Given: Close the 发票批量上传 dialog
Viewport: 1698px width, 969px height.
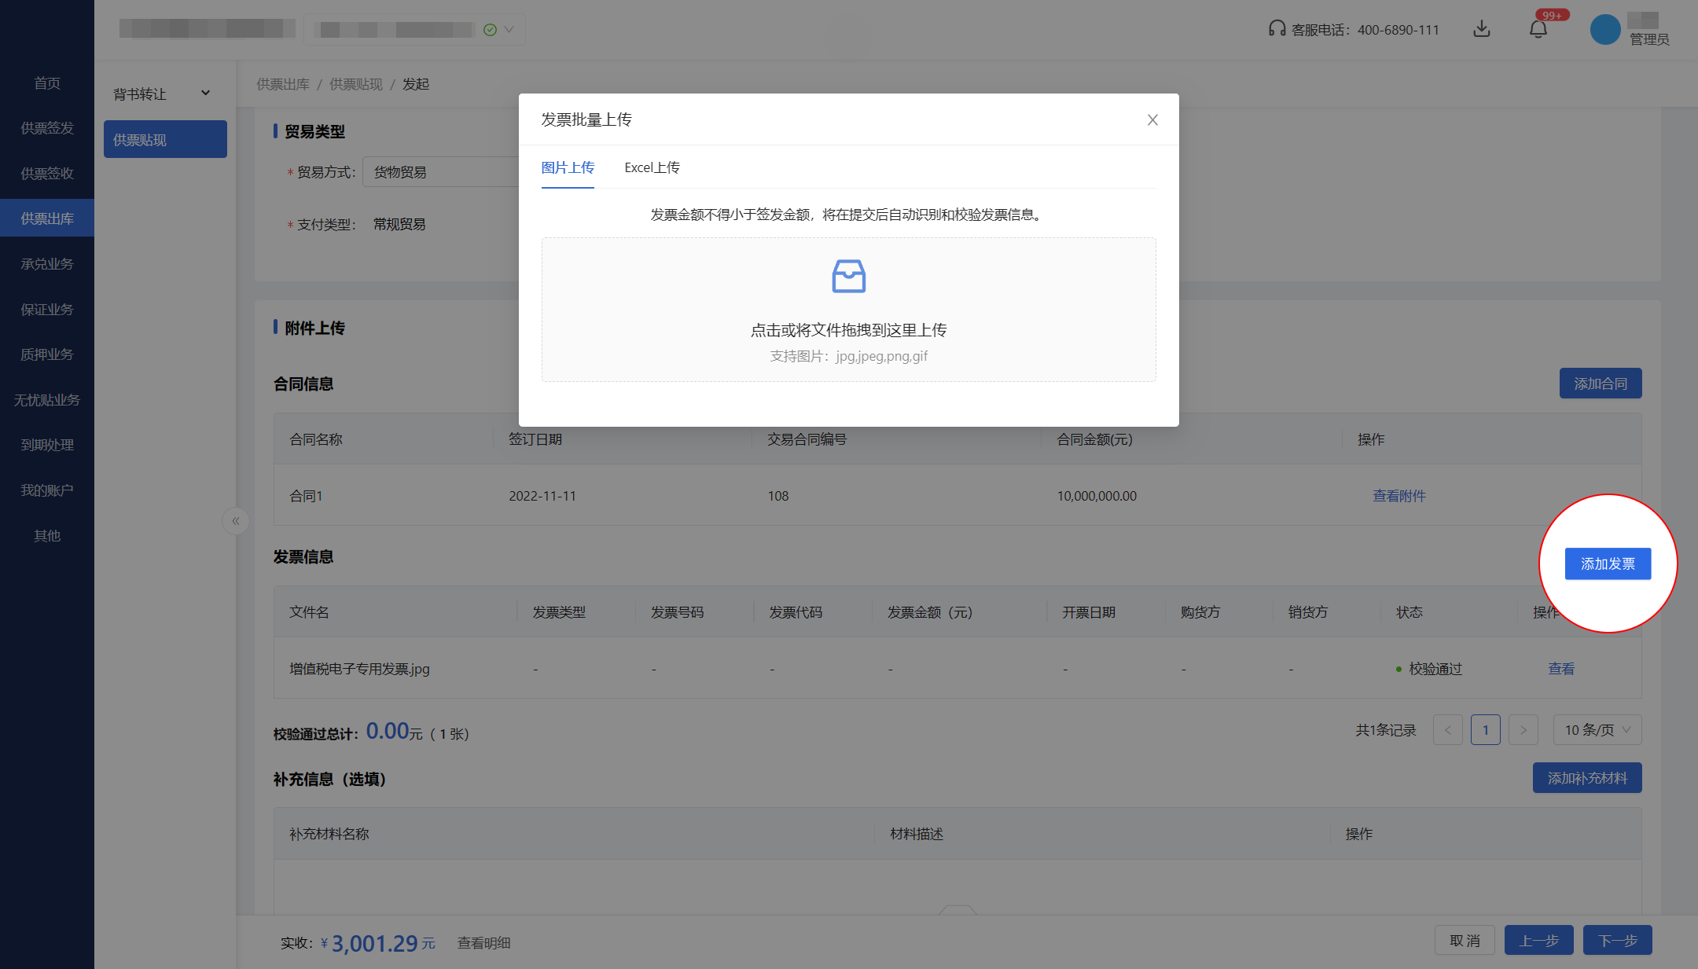Looking at the screenshot, I should pos(1152,119).
